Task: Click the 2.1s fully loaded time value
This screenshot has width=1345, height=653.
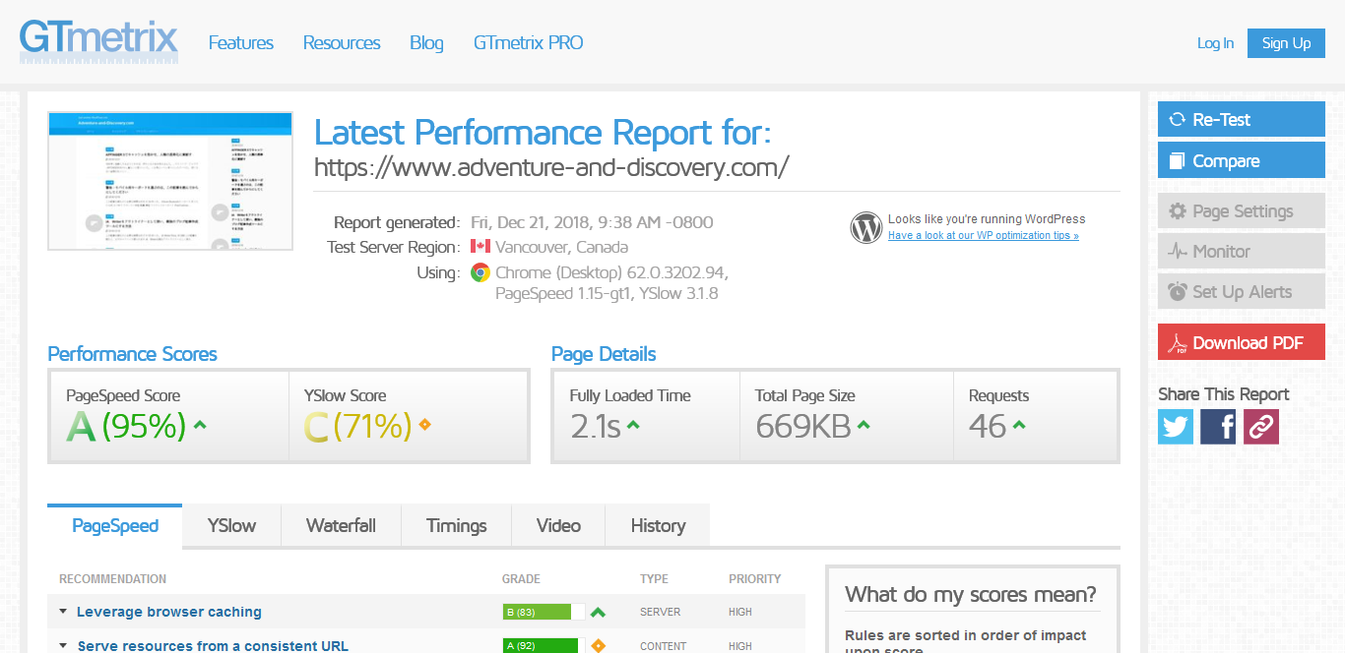Action: point(595,426)
